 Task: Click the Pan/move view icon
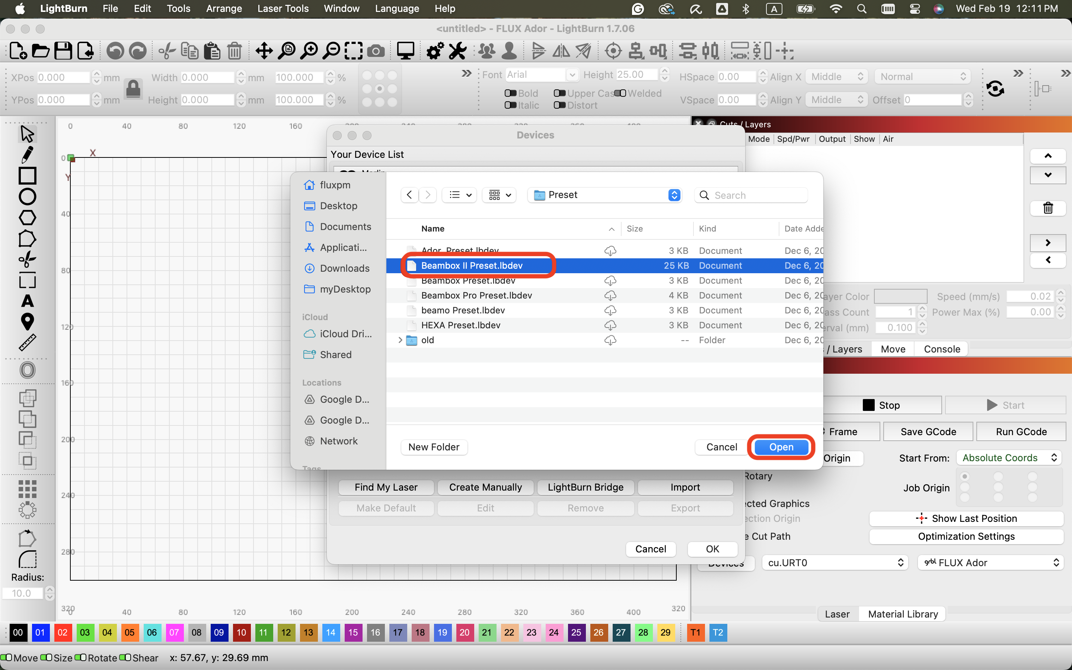(264, 51)
